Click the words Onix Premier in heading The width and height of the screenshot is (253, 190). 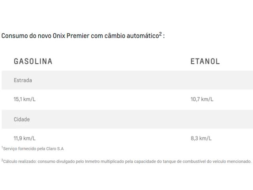pyautogui.click(x=71, y=36)
